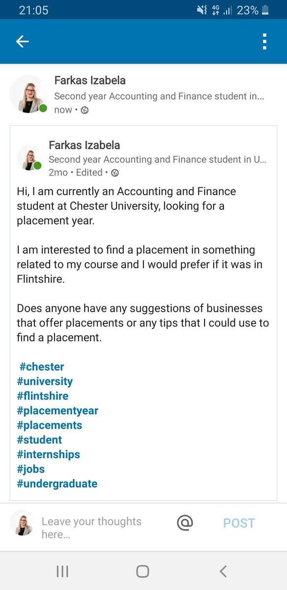Viewport: 287px width, 590px height.
Task: Open the #flintshire hashtag
Action: (43, 396)
